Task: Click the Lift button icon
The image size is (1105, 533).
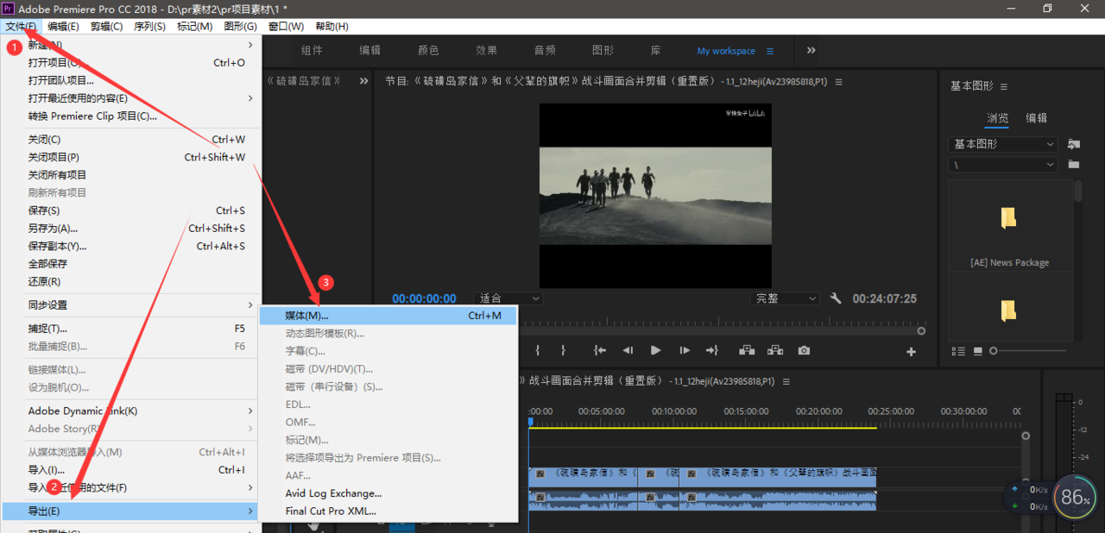Action: 747,350
